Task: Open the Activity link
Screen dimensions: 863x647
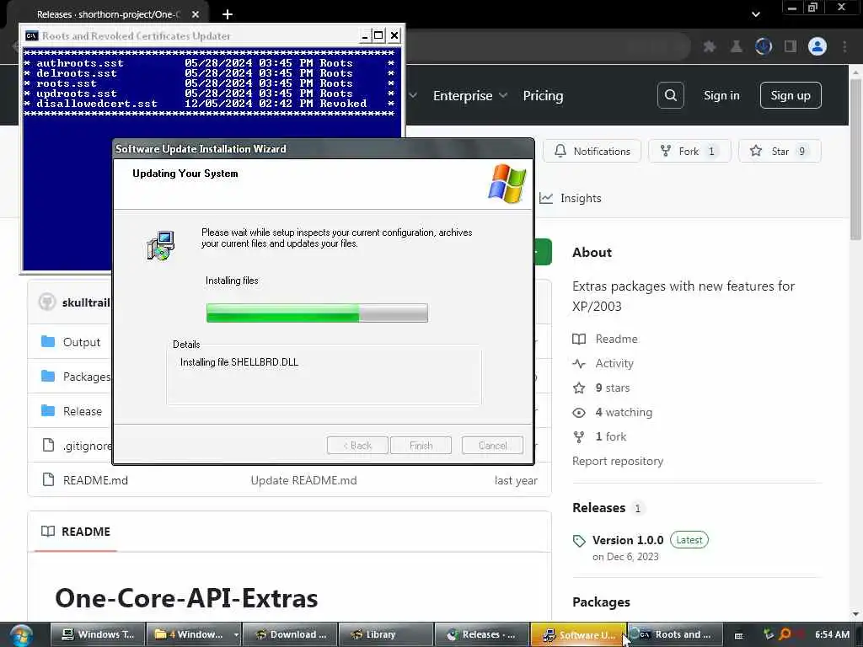Action: (614, 364)
